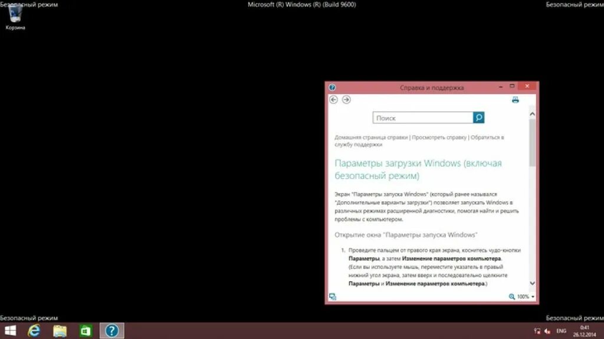
Task: Click the scrollbar up arrow
Action: pos(533,114)
